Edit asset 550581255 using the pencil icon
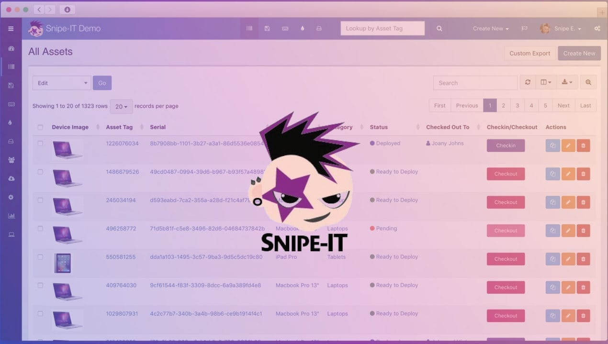 point(568,259)
